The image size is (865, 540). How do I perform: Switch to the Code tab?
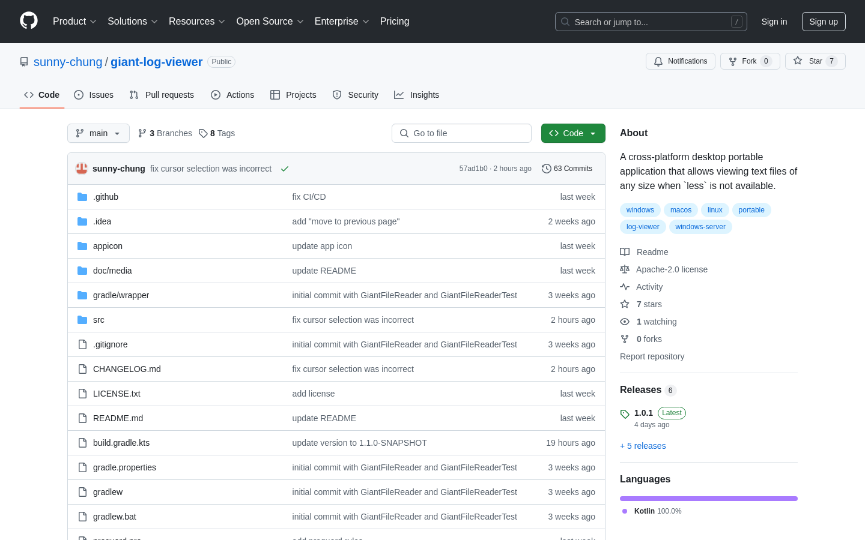42,95
